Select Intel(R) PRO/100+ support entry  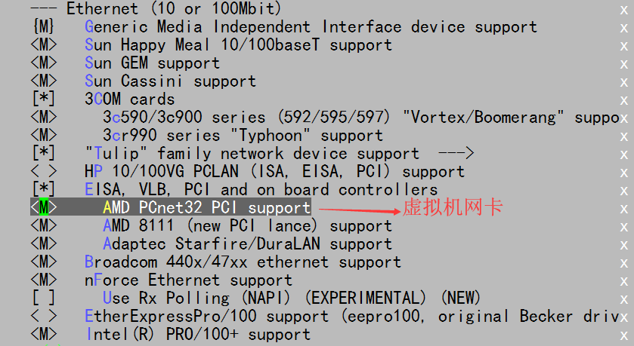pos(198,334)
